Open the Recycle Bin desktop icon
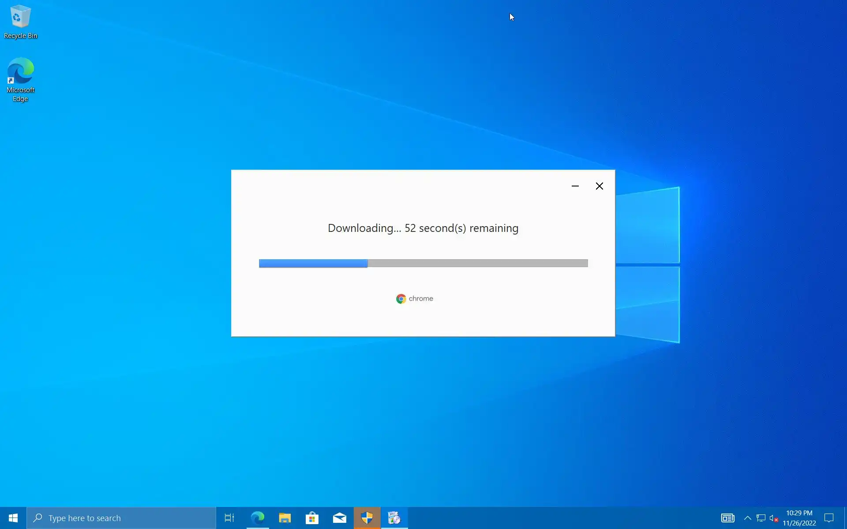847x529 pixels. [20, 22]
